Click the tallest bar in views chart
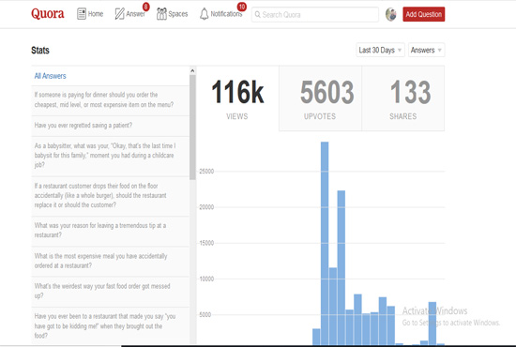Image resolution: width=516 pixels, height=347 pixels. 325,244
